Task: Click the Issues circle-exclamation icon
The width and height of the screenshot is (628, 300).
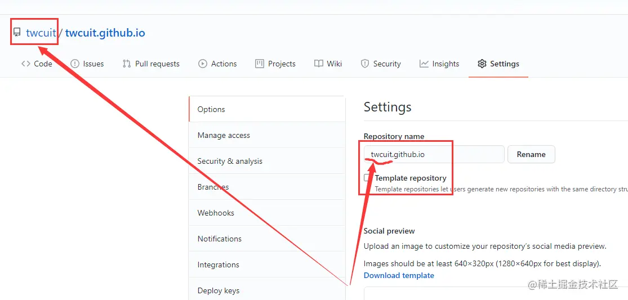Action: pos(74,64)
